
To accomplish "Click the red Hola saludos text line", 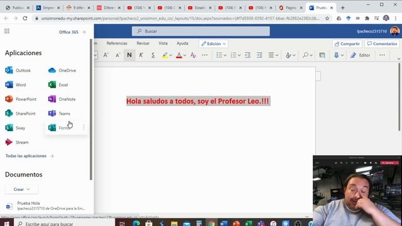I will tap(198, 101).
